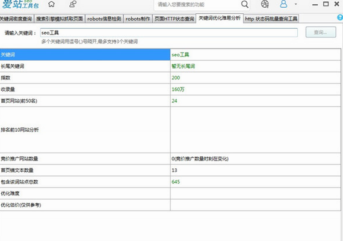The image size is (343, 241).
Task: Open the skin theme icon
Action: click(x=265, y=4)
